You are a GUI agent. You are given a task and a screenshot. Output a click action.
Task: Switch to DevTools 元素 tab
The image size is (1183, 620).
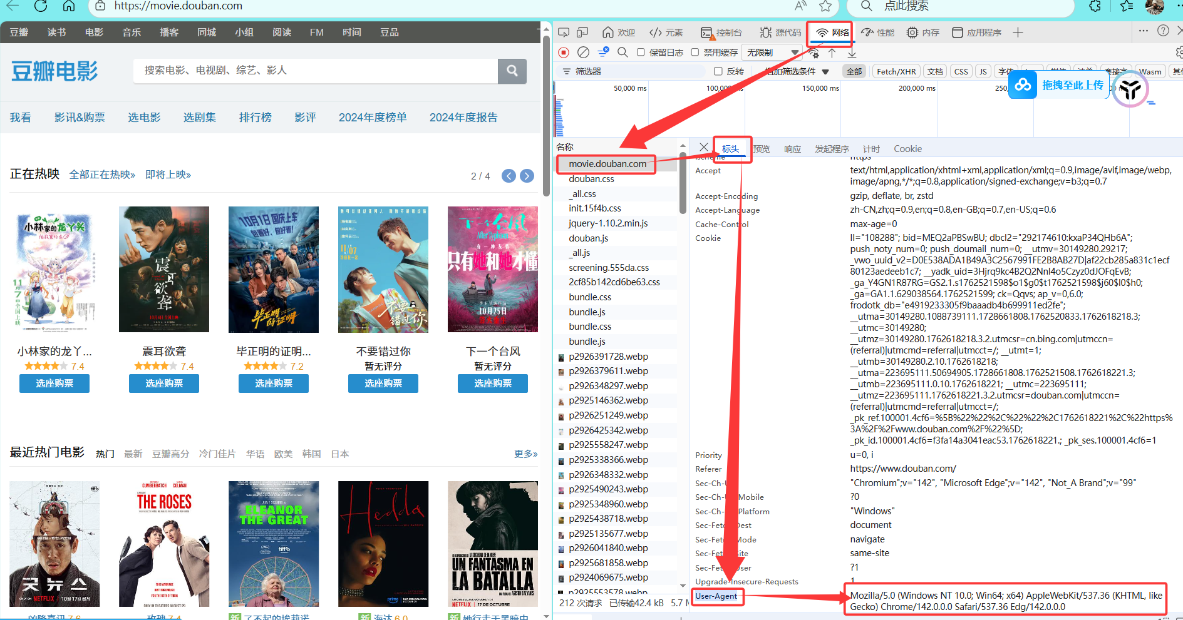666,33
